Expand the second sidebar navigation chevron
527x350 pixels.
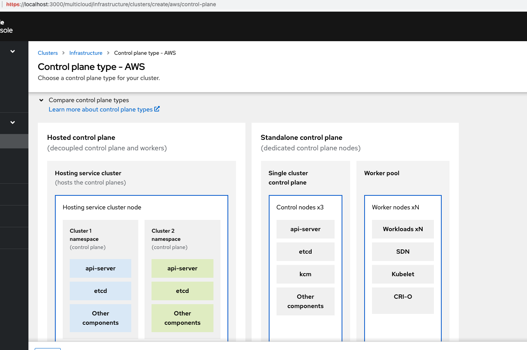coord(12,122)
